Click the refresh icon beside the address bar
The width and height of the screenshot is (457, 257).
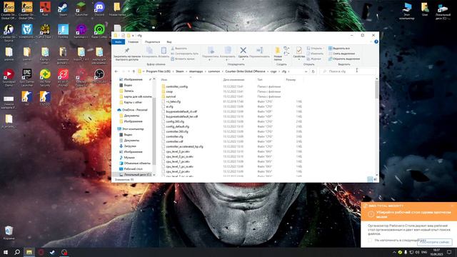(313, 71)
